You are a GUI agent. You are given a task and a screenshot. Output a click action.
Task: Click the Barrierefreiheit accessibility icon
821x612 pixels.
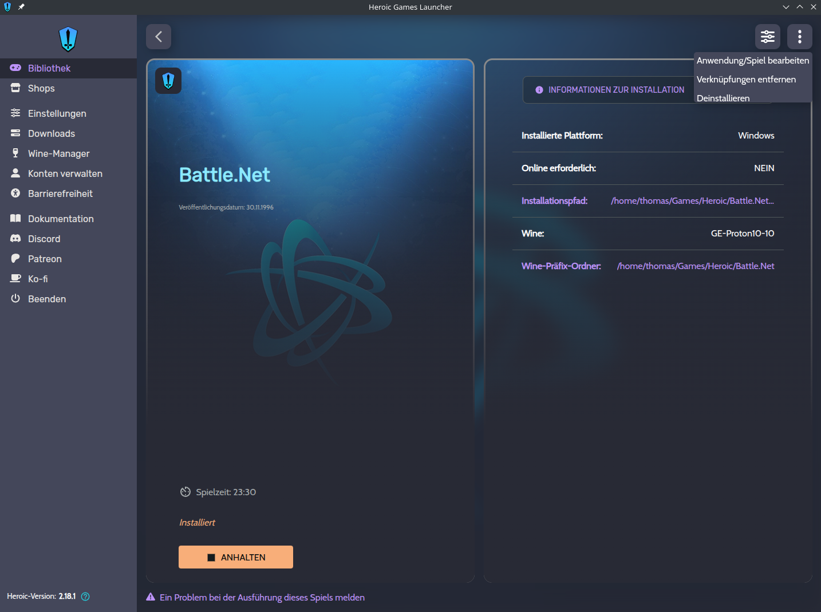15,194
